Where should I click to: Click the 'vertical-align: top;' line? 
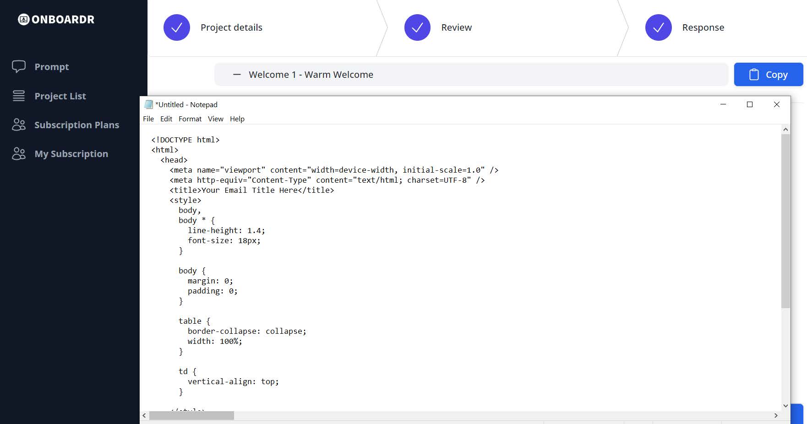pyautogui.click(x=233, y=382)
